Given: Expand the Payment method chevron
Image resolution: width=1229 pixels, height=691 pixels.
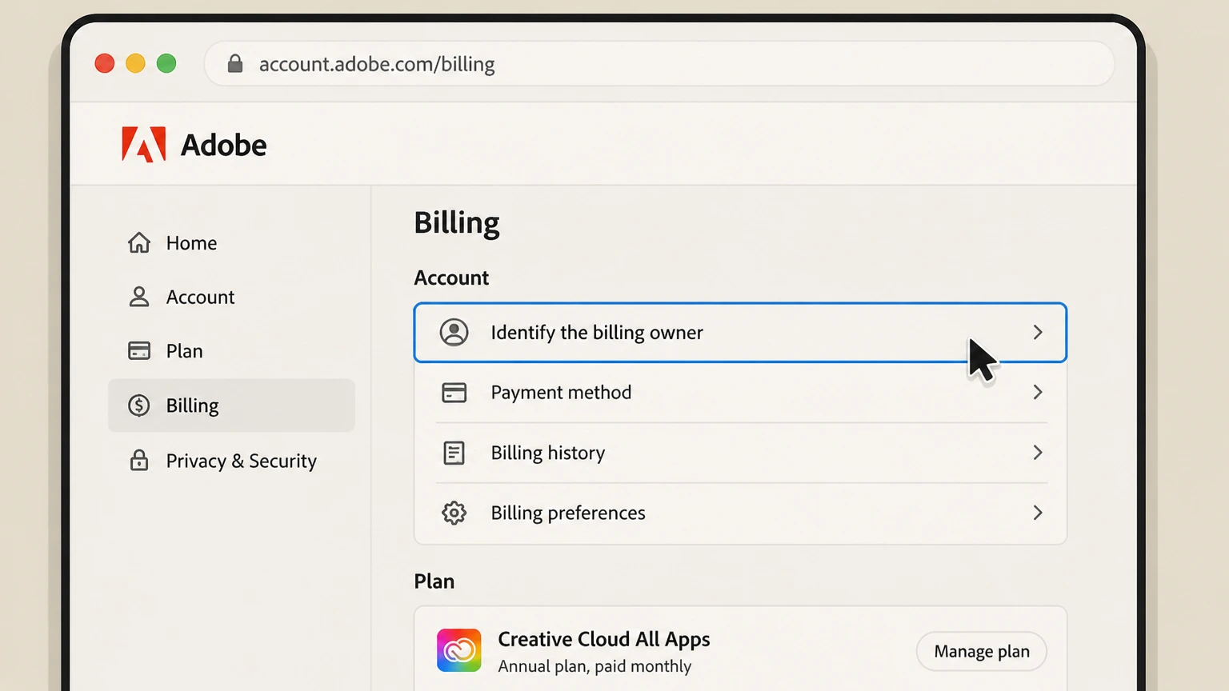Looking at the screenshot, I should 1038,392.
